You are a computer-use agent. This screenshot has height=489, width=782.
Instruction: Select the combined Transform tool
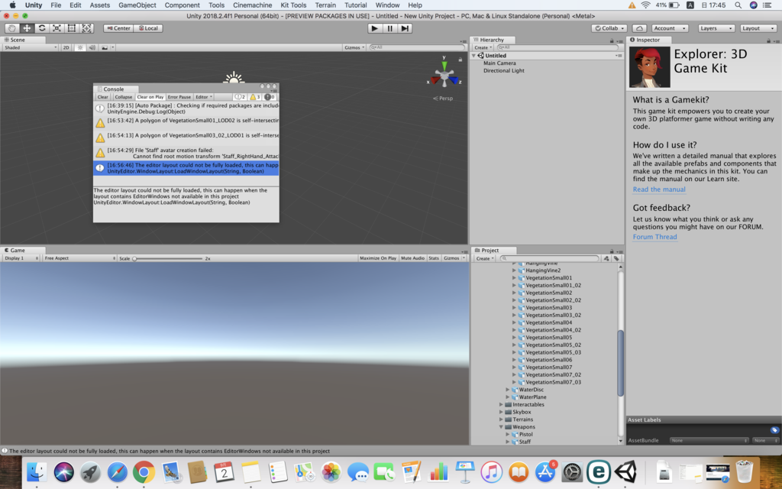(87, 28)
